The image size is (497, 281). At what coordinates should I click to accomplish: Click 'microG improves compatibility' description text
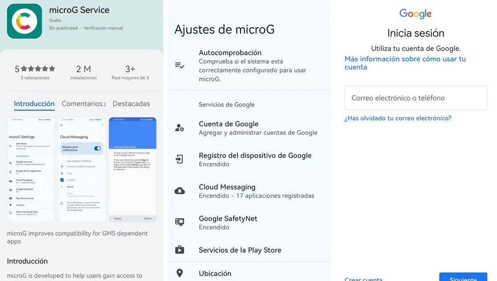pyautogui.click(x=78, y=237)
